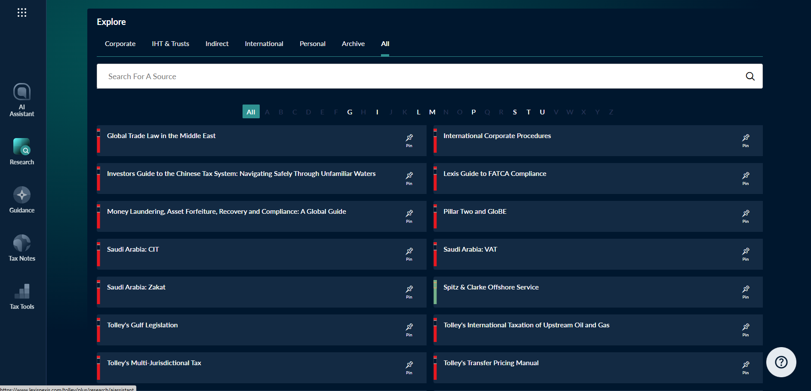Image resolution: width=811 pixels, height=391 pixels.
Task: Switch to the Indirect tab
Action: click(x=217, y=44)
